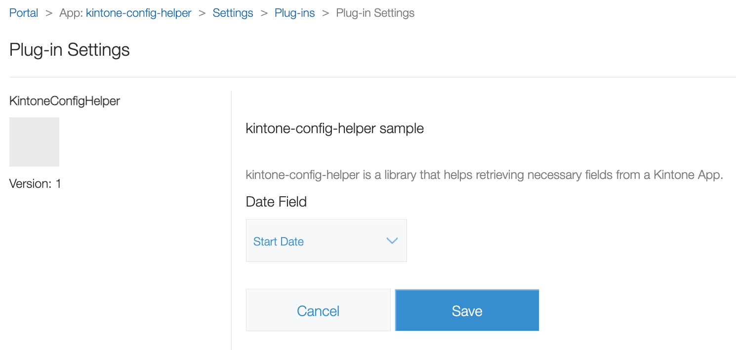Click the kintone-config-helper sample title
The width and height of the screenshot is (736, 350).
(x=334, y=129)
